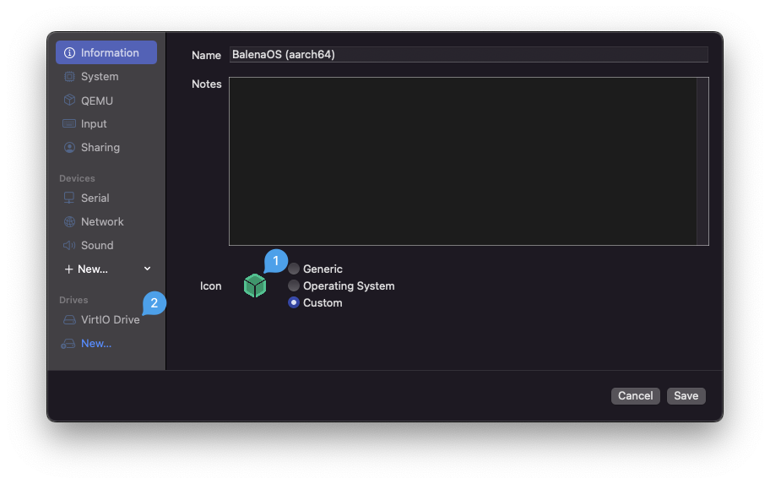Open the Sound device settings
Viewport: 770px width, 484px height.
106,245
